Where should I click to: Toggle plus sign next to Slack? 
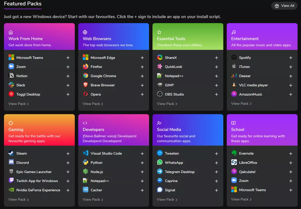[68, 85]
